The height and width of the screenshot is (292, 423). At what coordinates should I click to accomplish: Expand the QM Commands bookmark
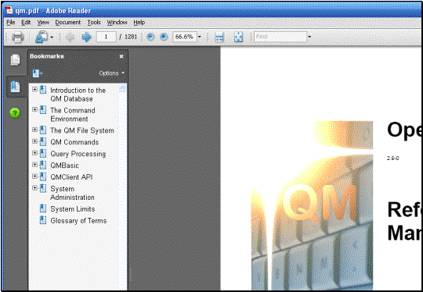click(34, 141)
